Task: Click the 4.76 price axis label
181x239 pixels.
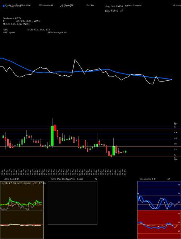Action: tap(176, 133)
